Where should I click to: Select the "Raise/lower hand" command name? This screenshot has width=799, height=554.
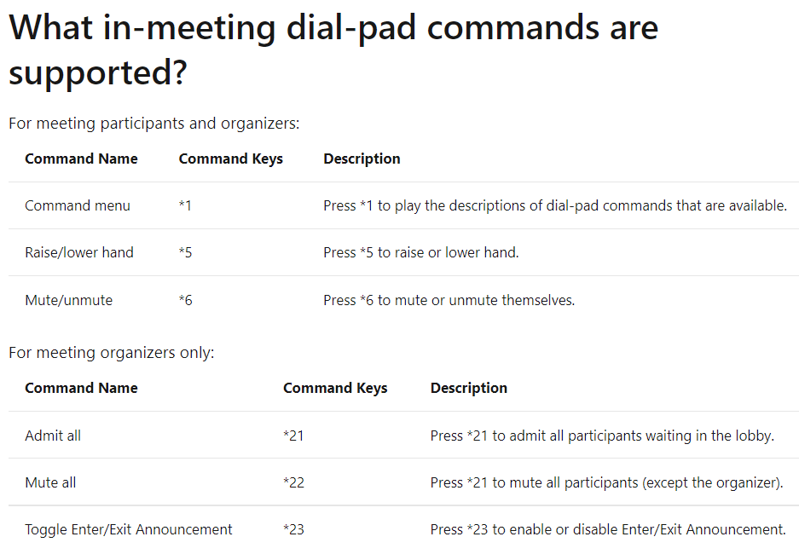[79, 252]
